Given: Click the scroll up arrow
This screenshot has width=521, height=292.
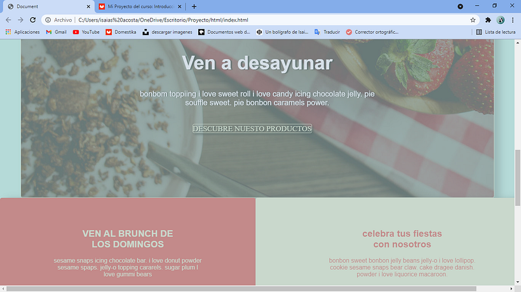Looking at the screenshot, I should coord(518,43).
